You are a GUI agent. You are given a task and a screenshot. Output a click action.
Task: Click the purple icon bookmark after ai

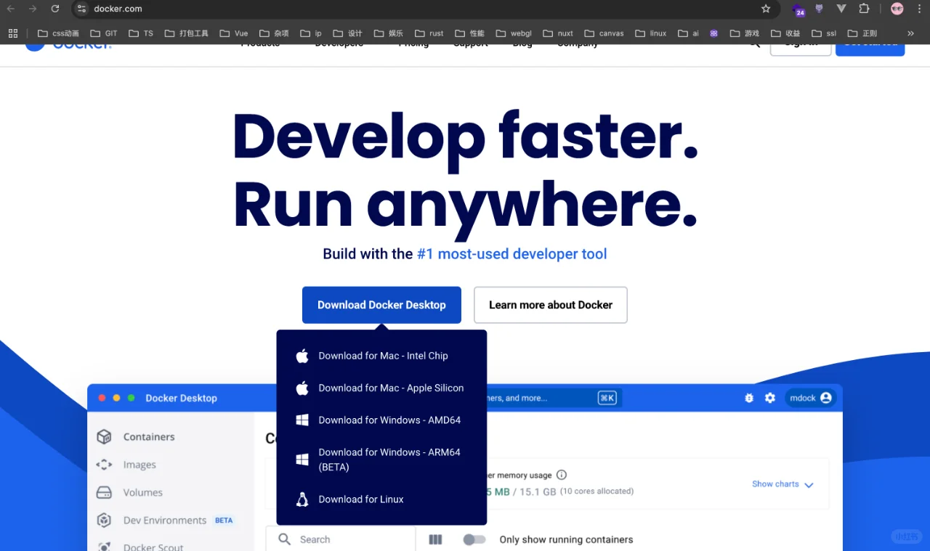[714, 33]
